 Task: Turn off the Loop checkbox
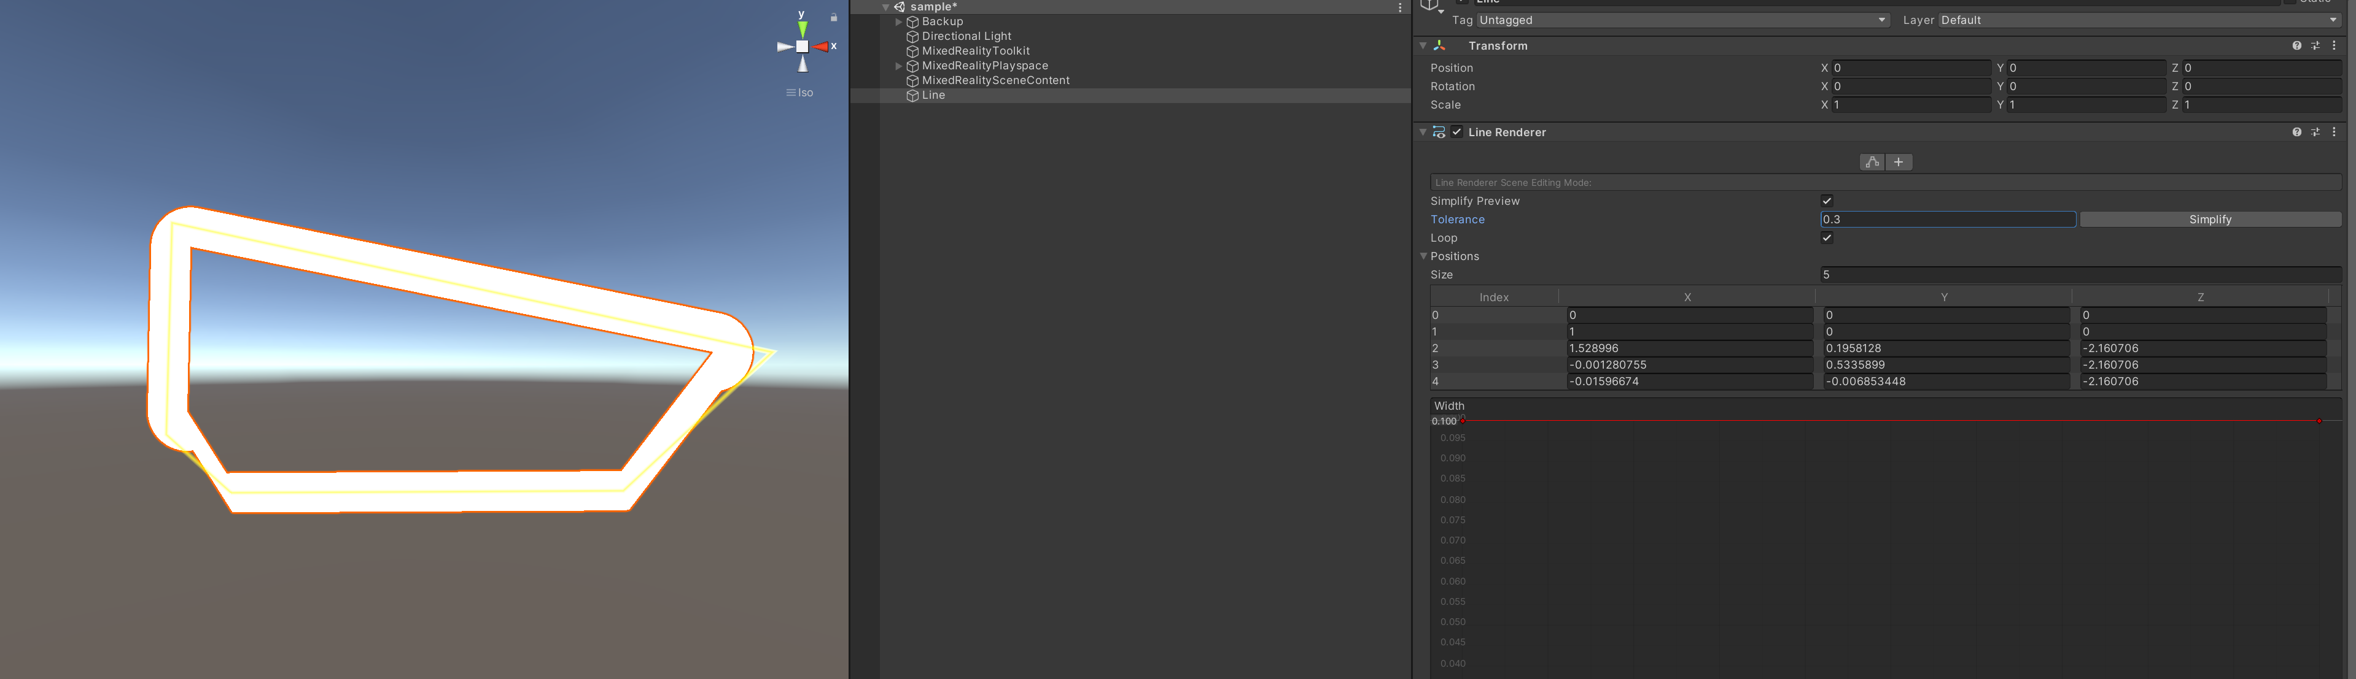pos(1827,237)
